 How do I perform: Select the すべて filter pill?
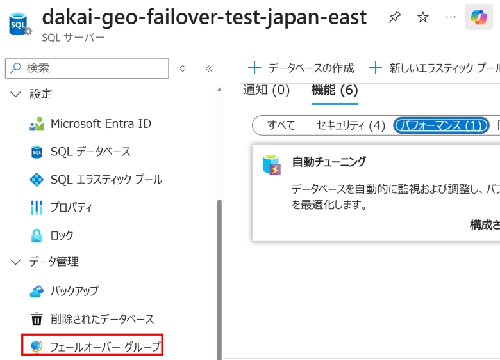281,125
